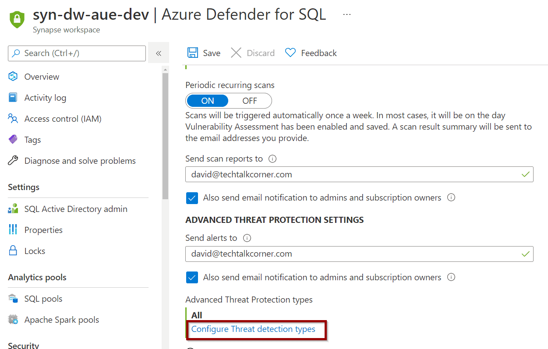Click info icon next to Send scan reports to

pos(272,159)
